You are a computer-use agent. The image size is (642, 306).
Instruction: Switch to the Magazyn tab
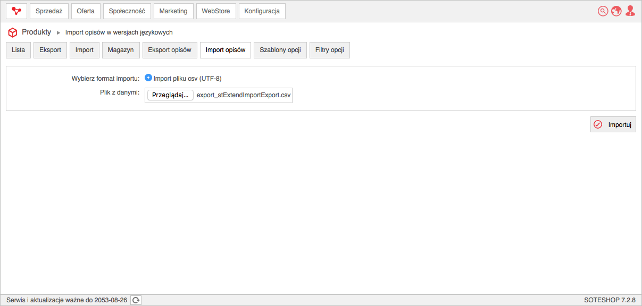click(x=121, y=50)
